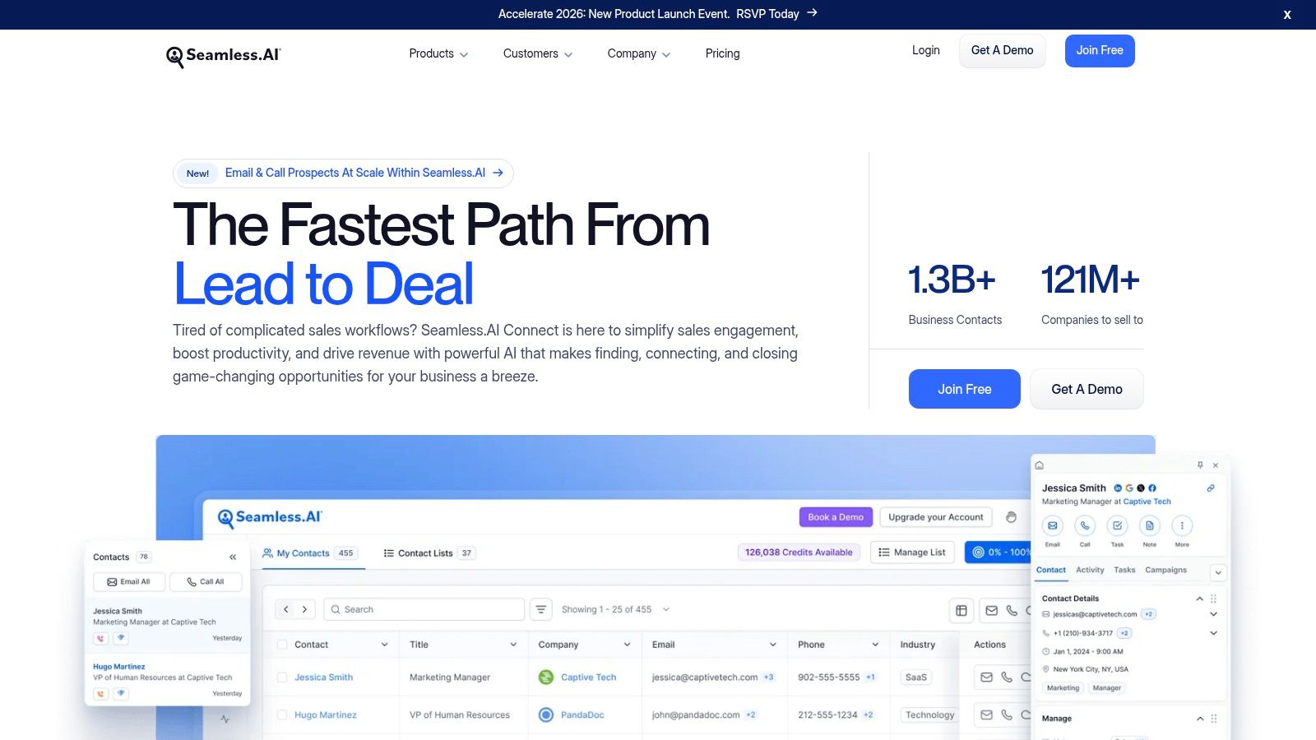
Task: Click the Note icon in the contact panel
Action: (x=1149, y=526)
